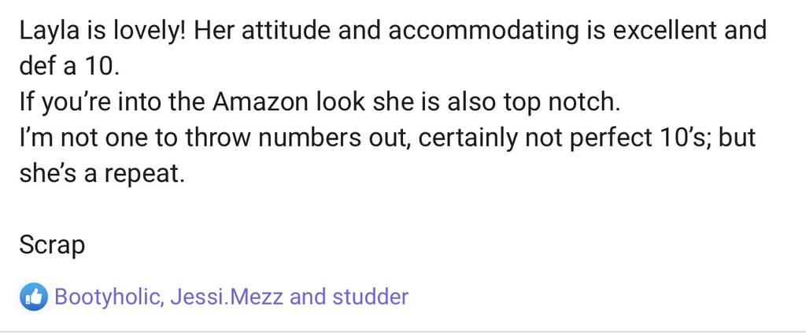Click the text "def a 10."
Viewport: 806px width, 336px height.
[x=68, y=66]
